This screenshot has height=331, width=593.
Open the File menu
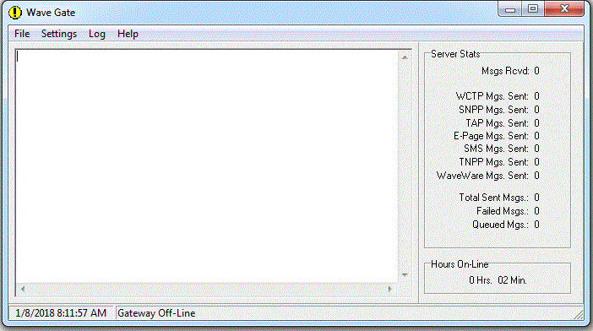click(22, 34)
